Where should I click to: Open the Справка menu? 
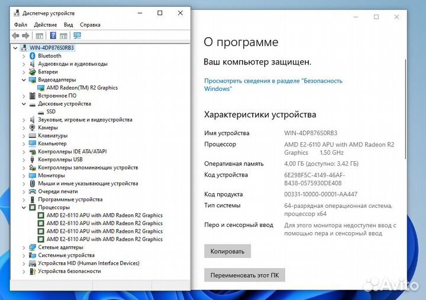90,25
